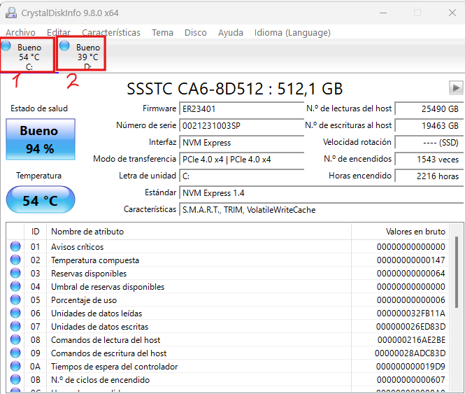
Task: Click the Valores en bruto column header
Action: pos(415,231)
